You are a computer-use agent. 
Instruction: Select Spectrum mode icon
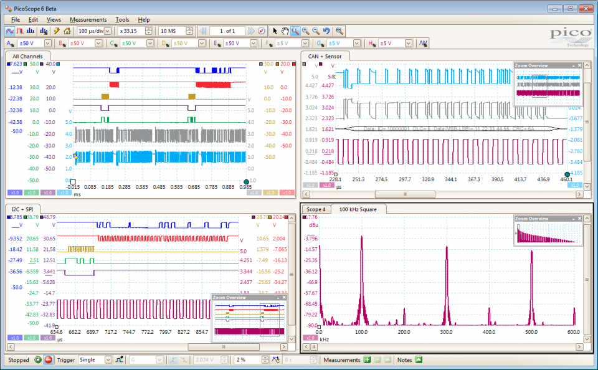pyautogui.click(x=31, y=31)
